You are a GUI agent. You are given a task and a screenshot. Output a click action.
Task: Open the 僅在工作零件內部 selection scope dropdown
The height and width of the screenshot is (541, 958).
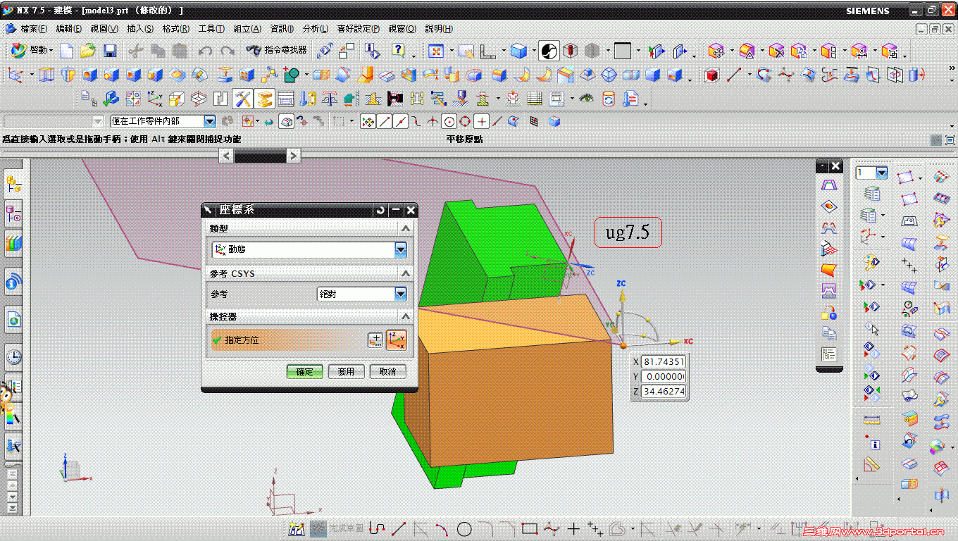163,121
